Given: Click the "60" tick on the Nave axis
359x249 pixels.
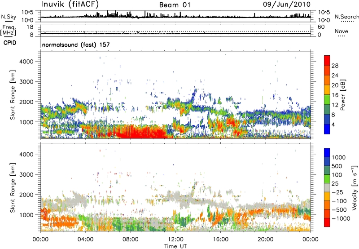Looking at the screenshot, I should click(321, 27).
